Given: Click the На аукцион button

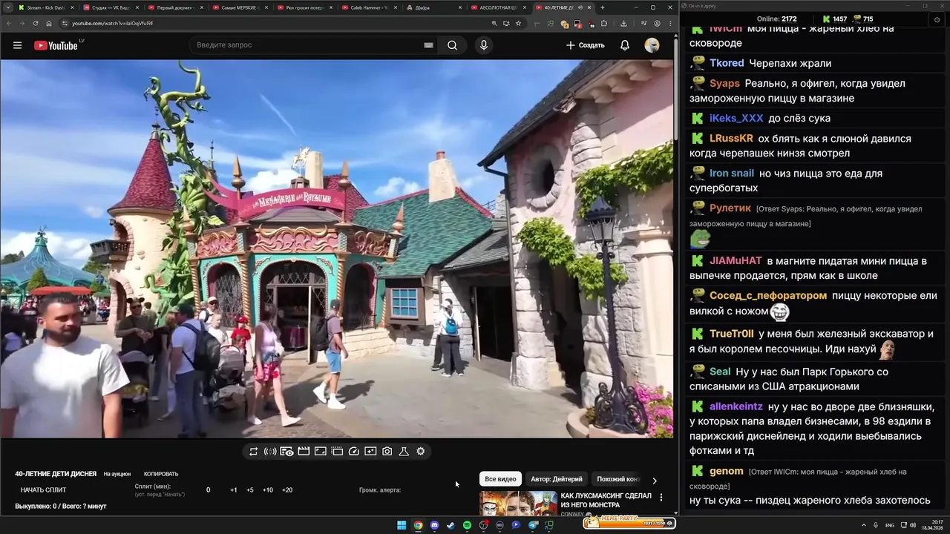Looking at the screenshot, I should (x=117, y=474).
